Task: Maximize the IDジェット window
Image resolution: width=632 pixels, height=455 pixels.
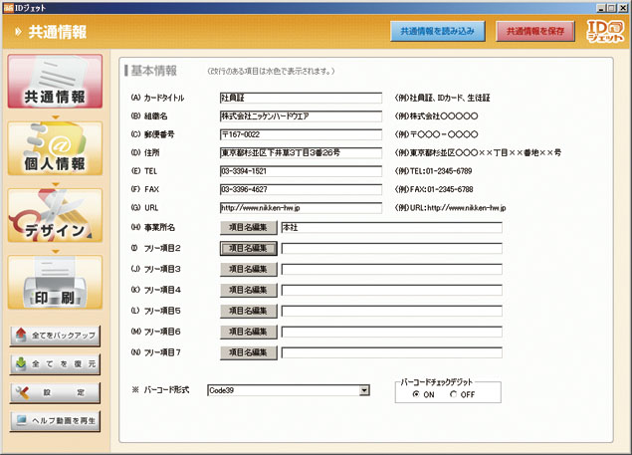Action: click(x=611, y=8)
